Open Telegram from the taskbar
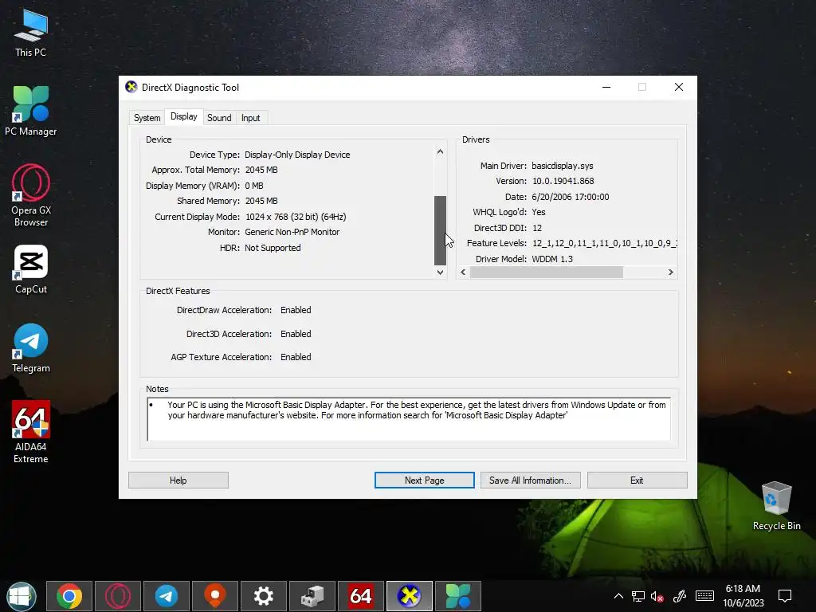Viewport: 816px width, 612px height. tap(167, 596)
